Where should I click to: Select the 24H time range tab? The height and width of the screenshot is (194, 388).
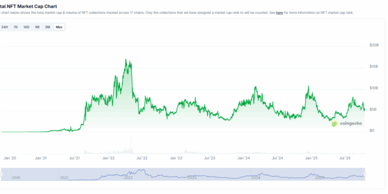click(x=4, y=27)
